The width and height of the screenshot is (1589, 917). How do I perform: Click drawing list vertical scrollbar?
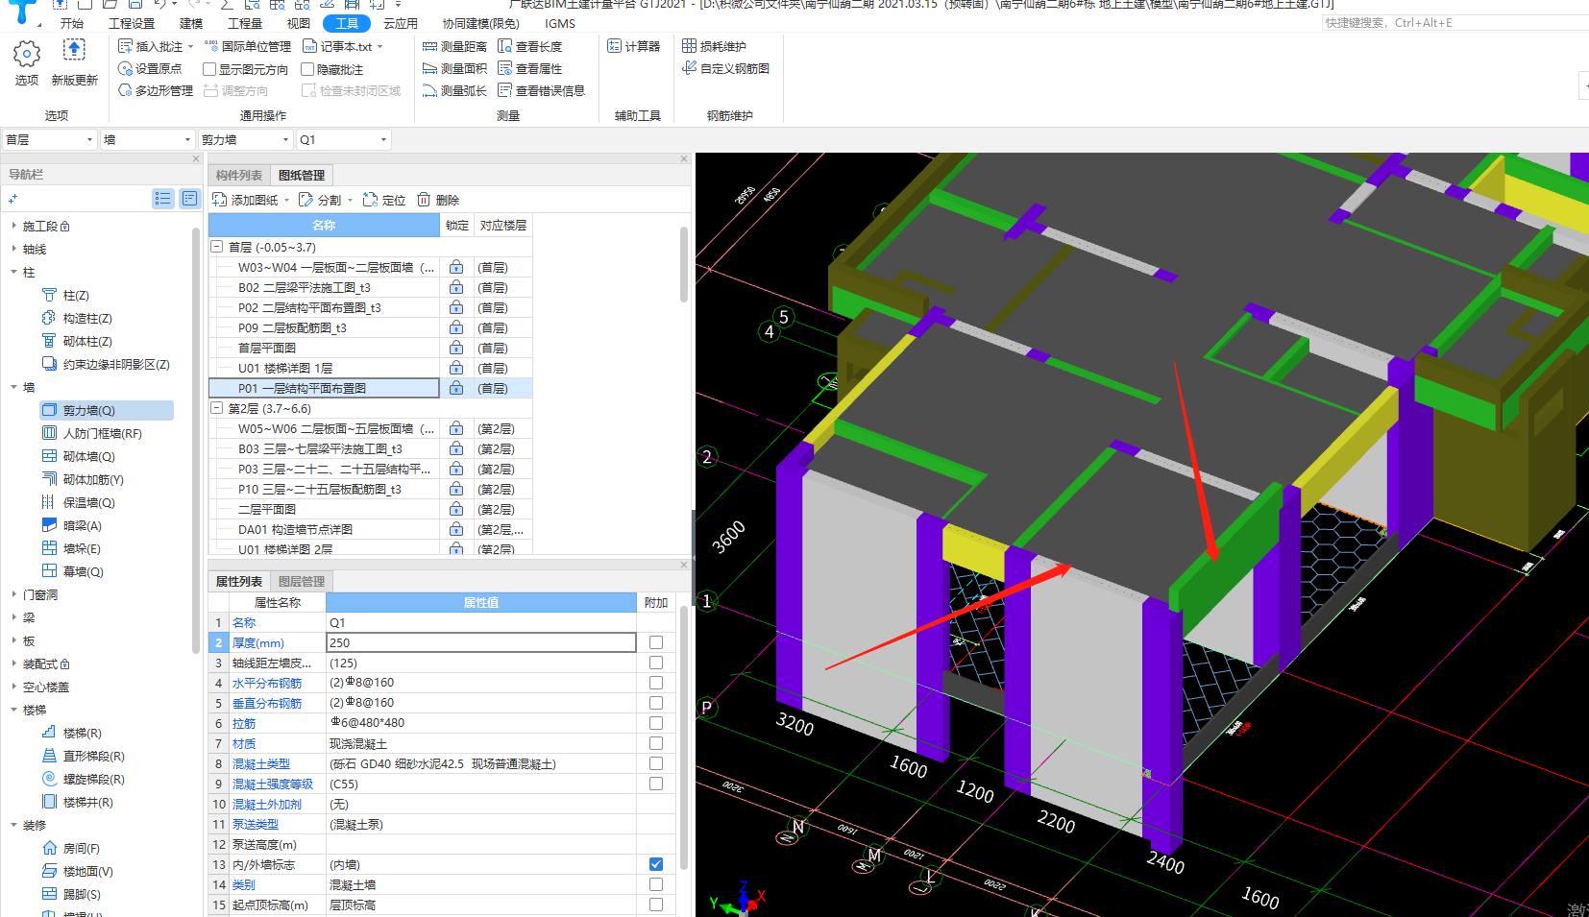(x=684, y=264)
